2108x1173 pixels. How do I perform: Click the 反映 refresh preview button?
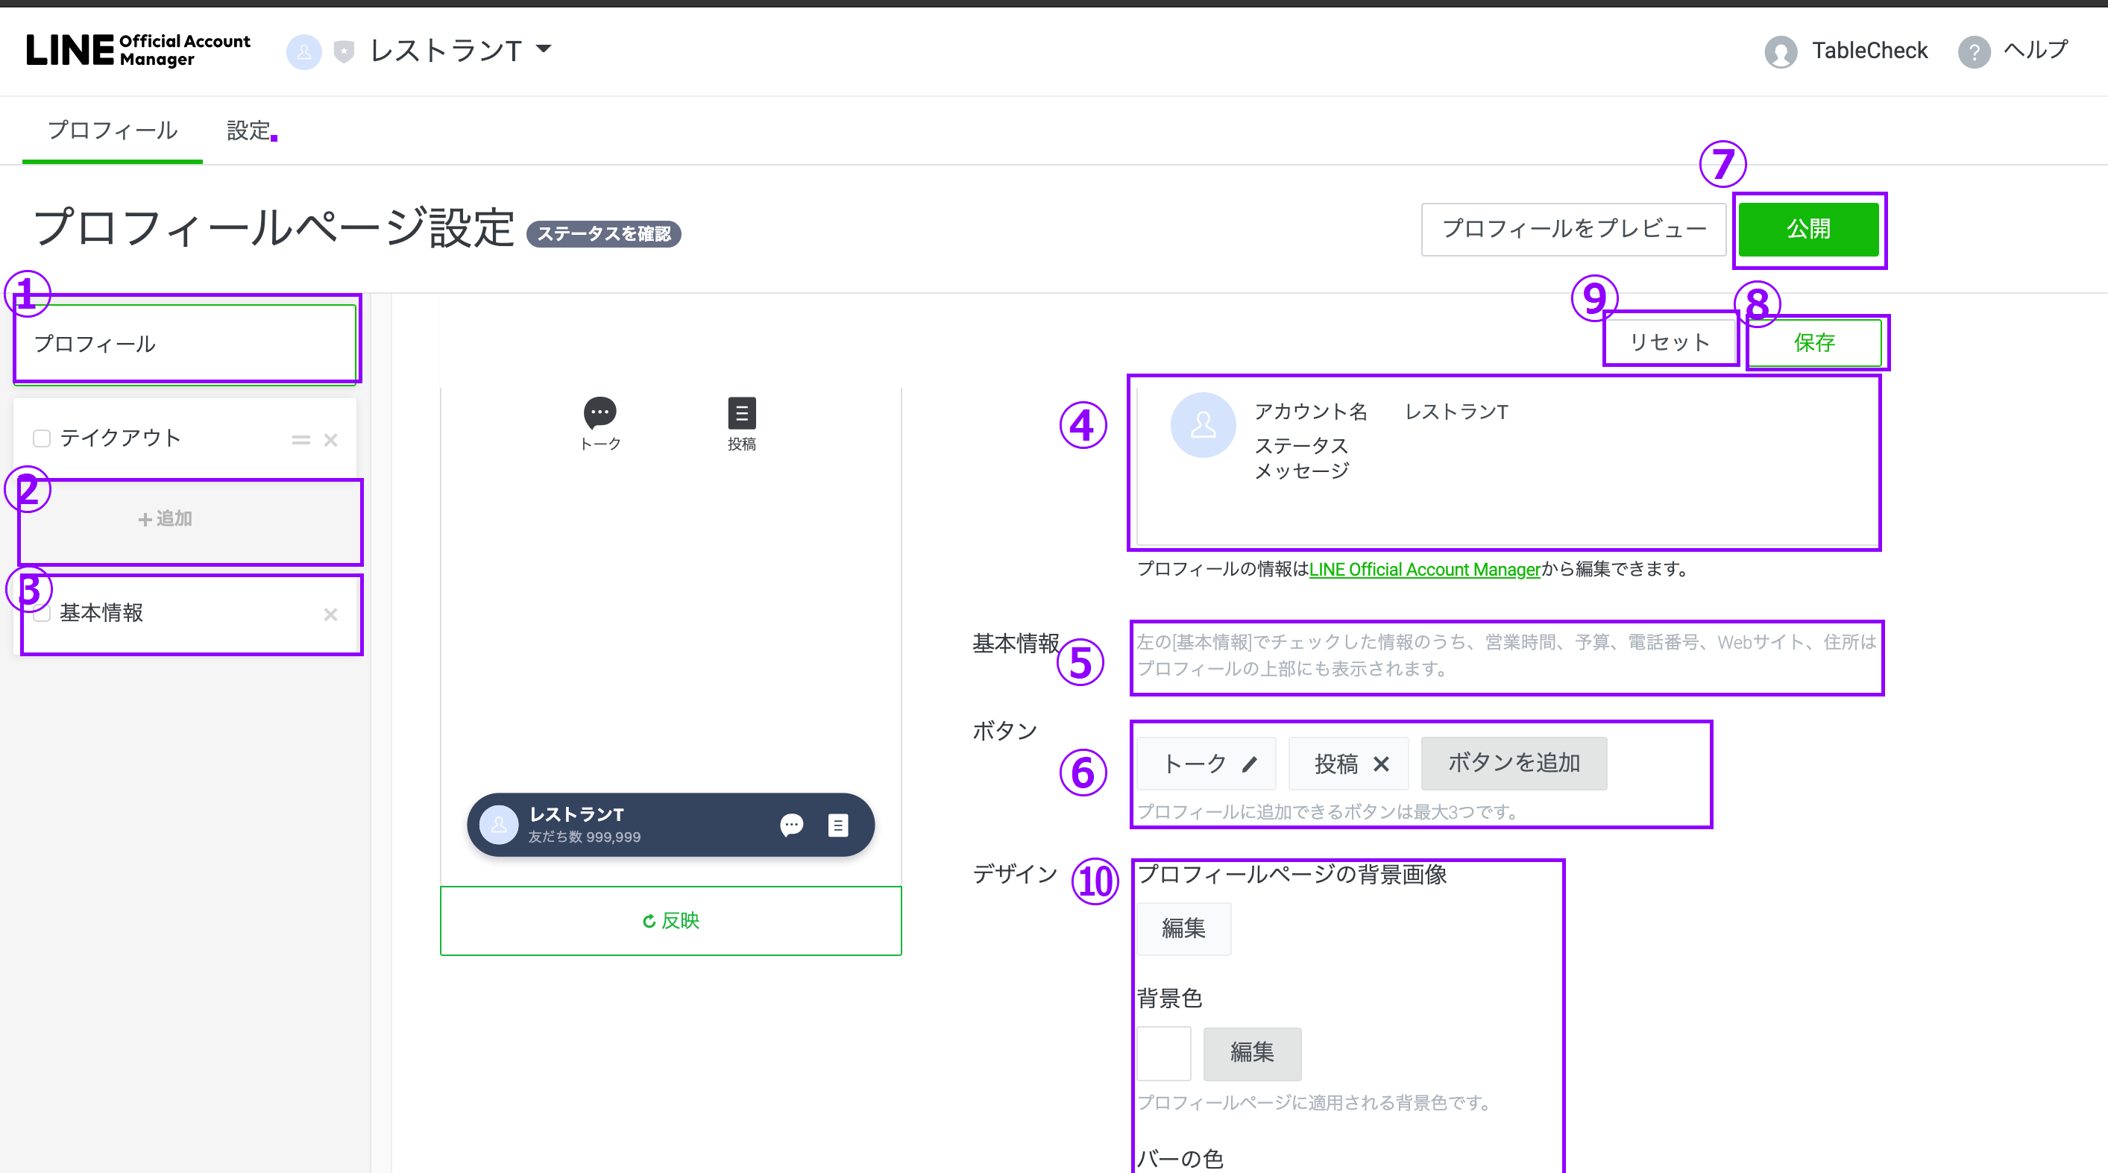click(670, 921)
